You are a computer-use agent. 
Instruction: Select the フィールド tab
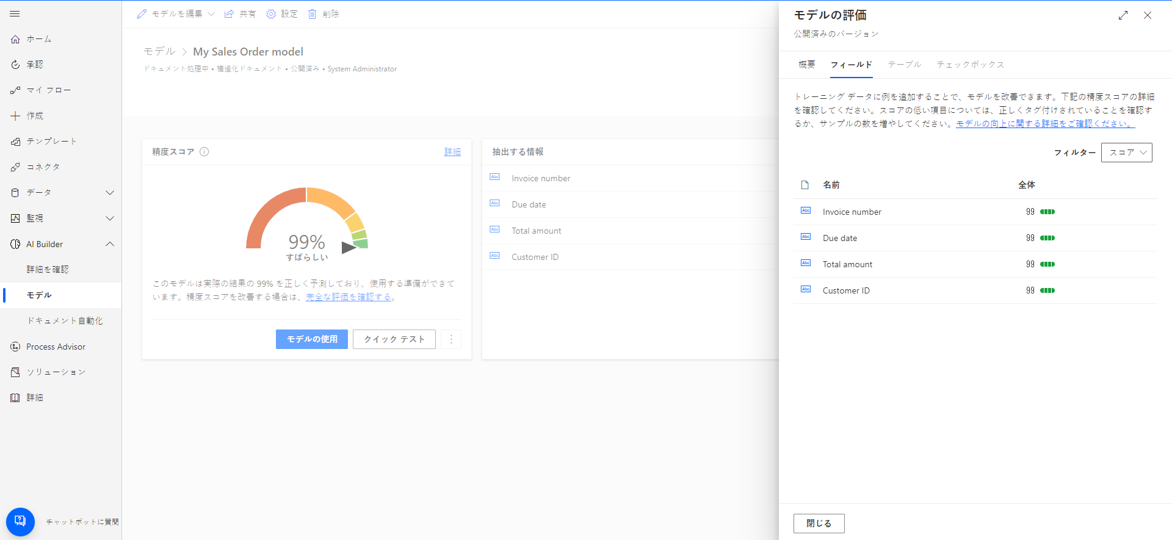[x=852, y=65]
